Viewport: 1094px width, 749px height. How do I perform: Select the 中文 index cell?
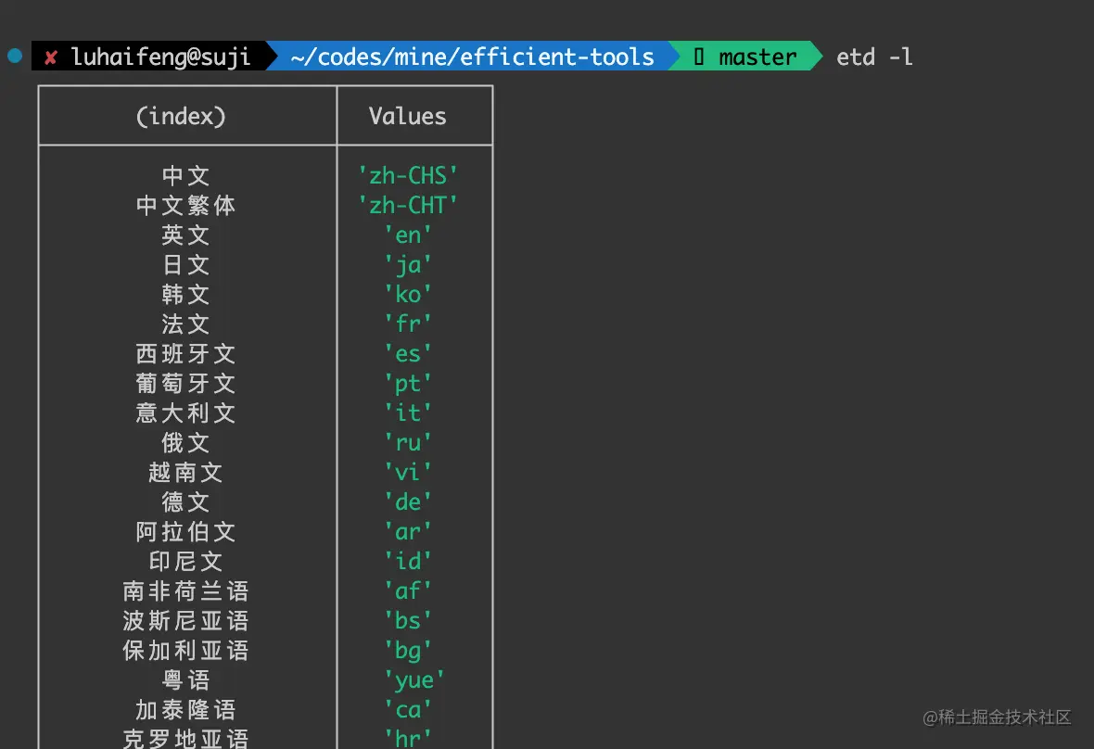[x=185, y=175]
